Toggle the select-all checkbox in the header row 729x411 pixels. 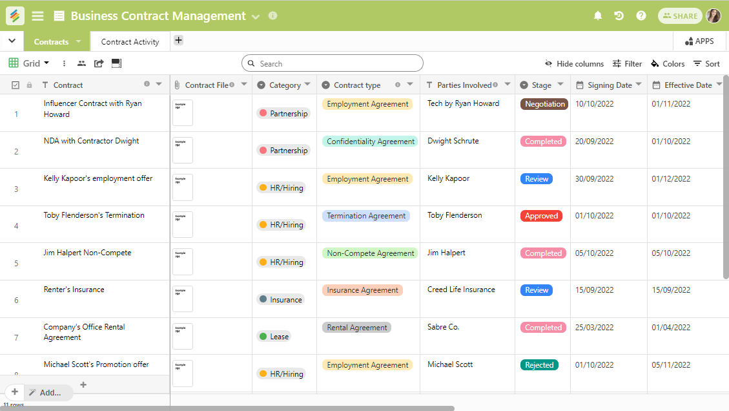[x=14, y=85]
